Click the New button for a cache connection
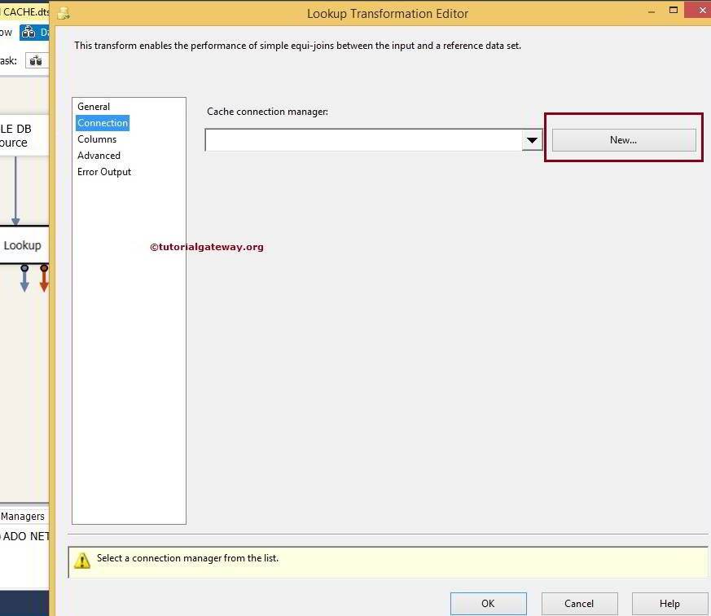Viewport: 711px width, 616px height. pos(622,139)
